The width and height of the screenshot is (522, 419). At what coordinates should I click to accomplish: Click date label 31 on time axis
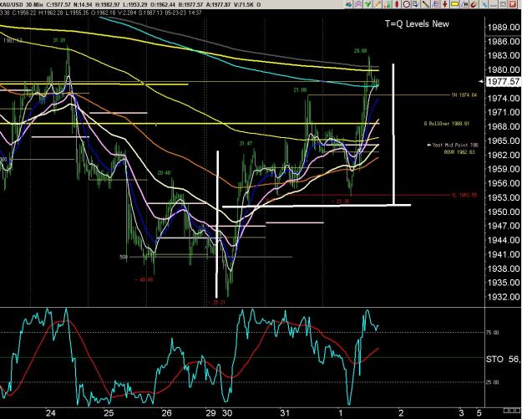tap(284, 413)
